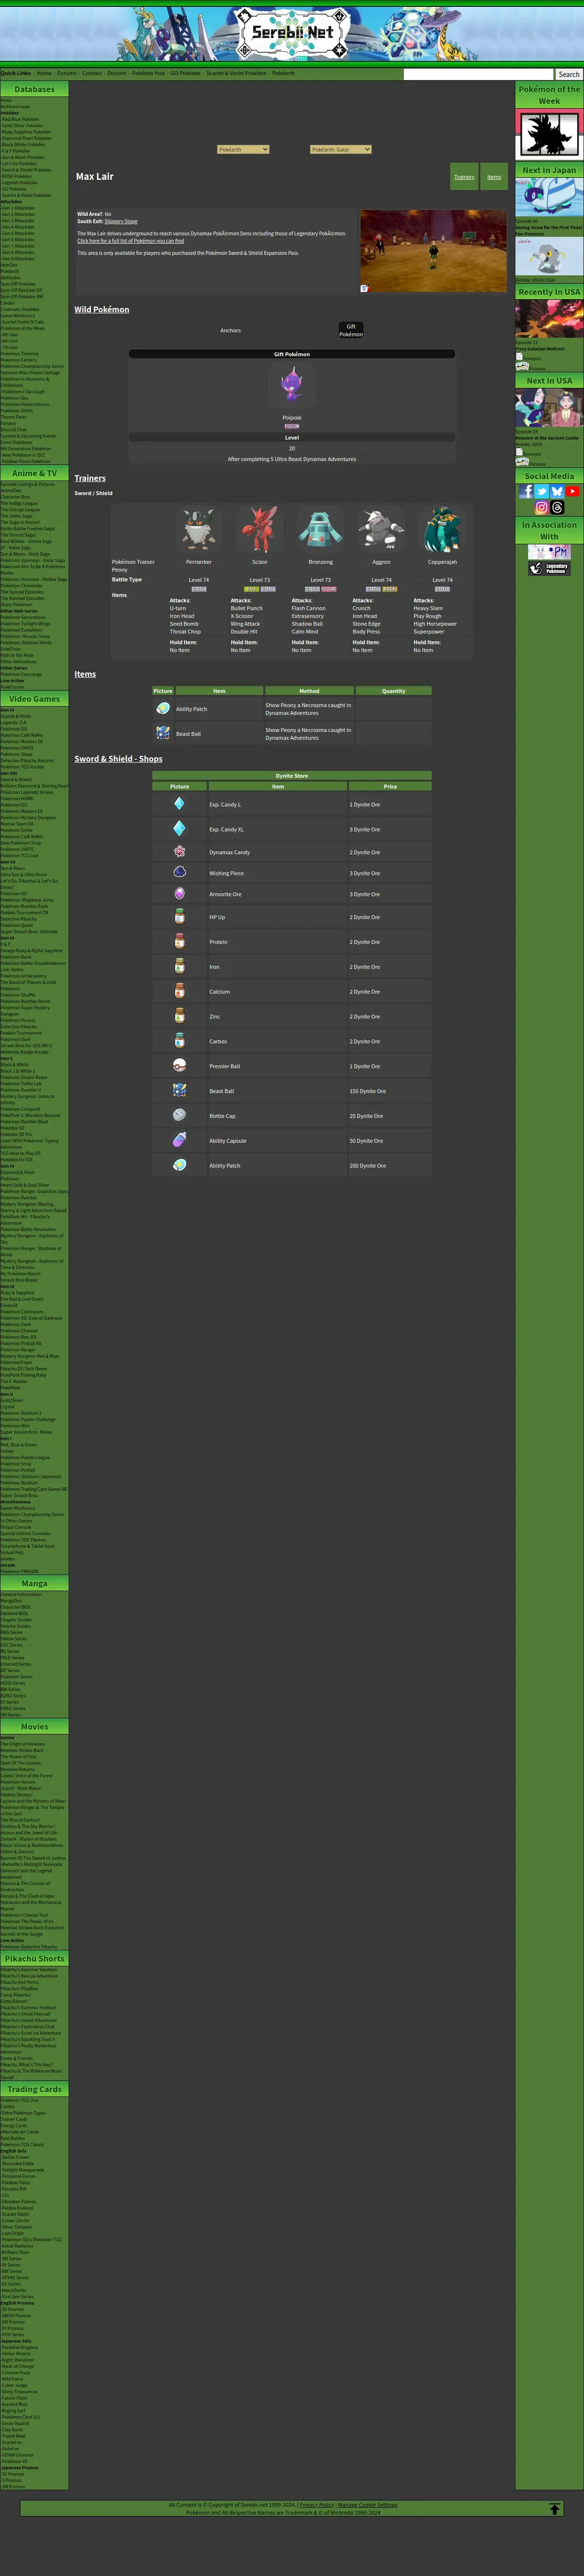Click the Beast Ball icon in Items table
Screen dimensions: 584x2576
[x=163, y=733]
